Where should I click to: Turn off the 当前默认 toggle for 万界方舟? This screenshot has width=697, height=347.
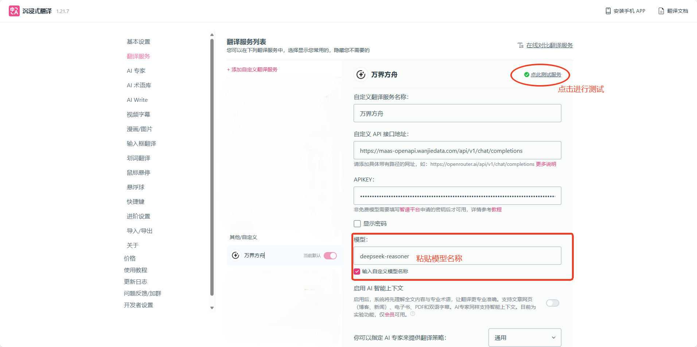tap(330, 256)
